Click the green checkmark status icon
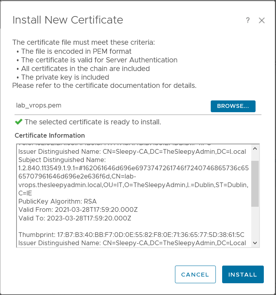276x295 pixels. [x=18, y=122]
